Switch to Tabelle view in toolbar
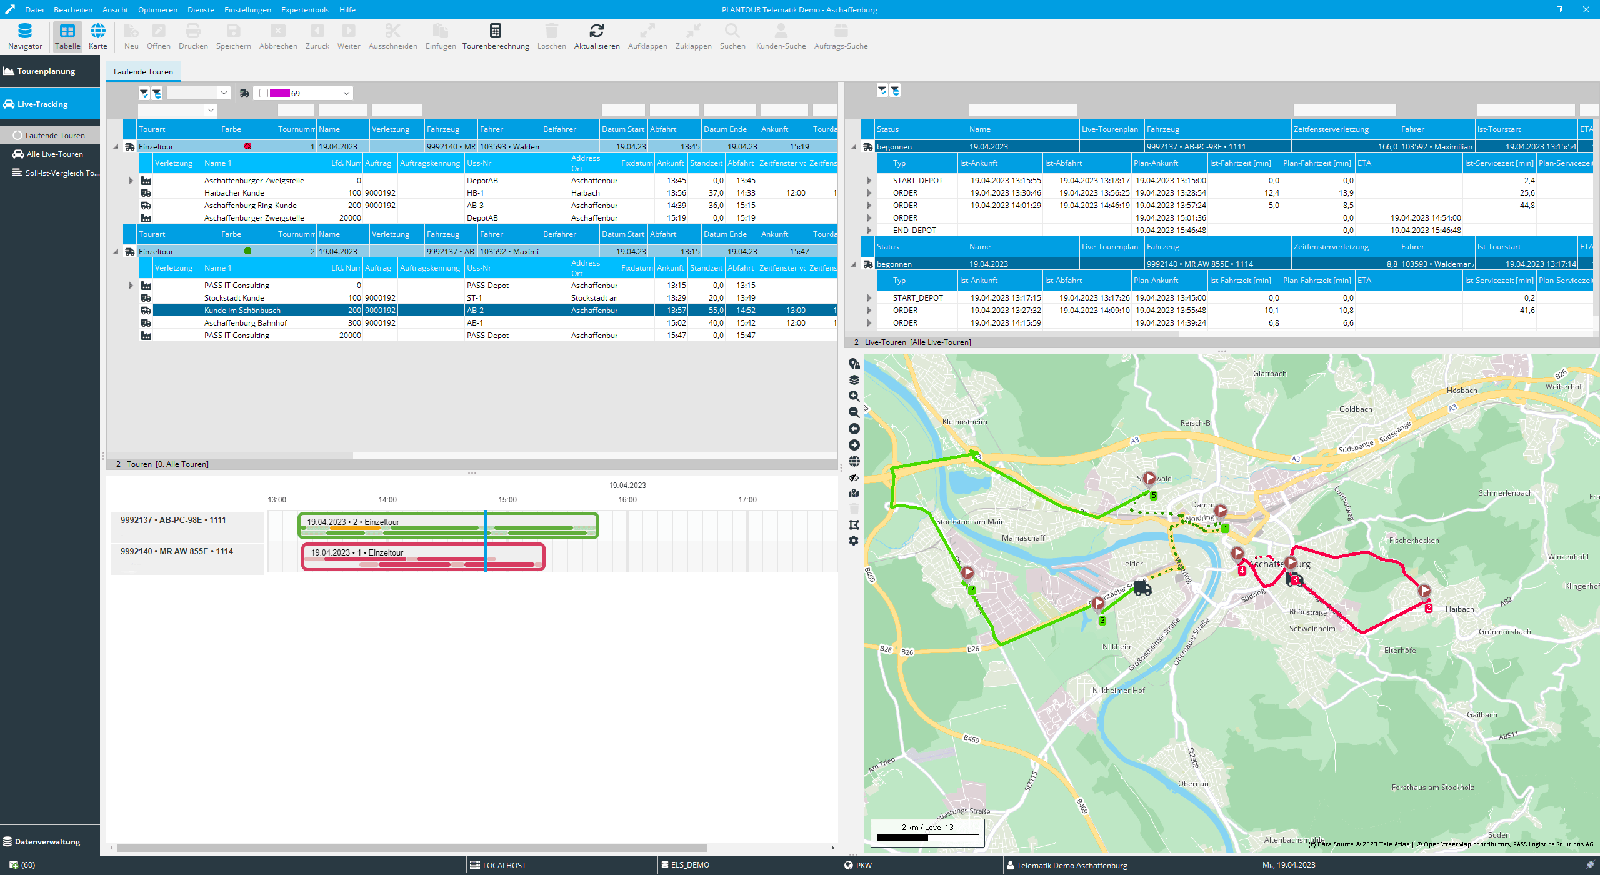This screenshot has height=875, width=1600. 67,37
